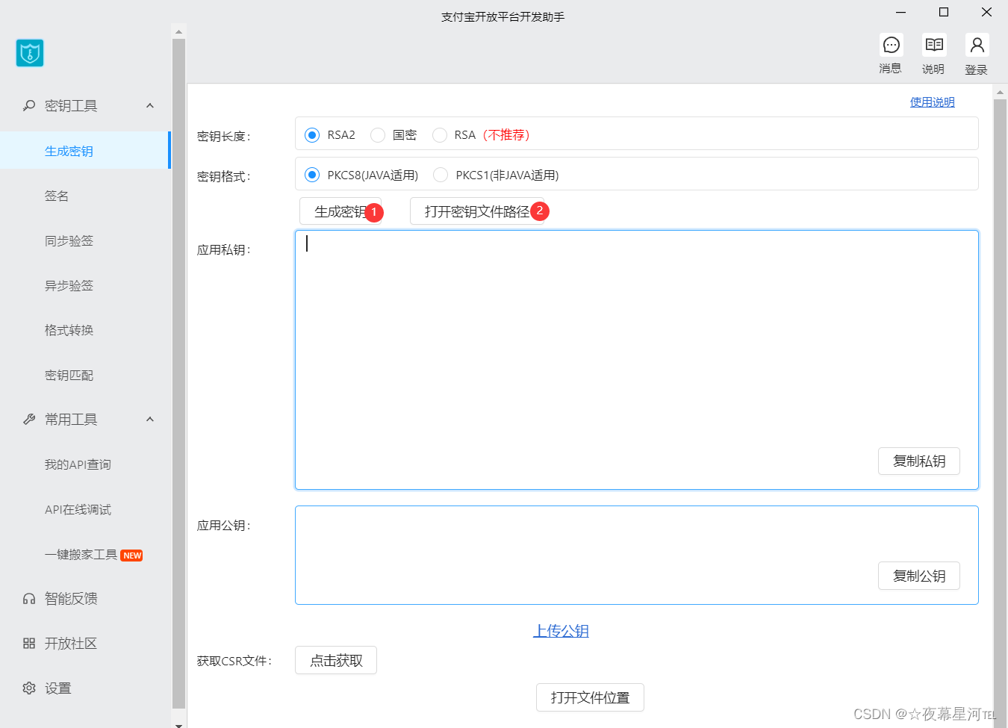This screenshot has width=1008, height=728.
Task: Open the 使用说明 link
Action: point(932,102)
